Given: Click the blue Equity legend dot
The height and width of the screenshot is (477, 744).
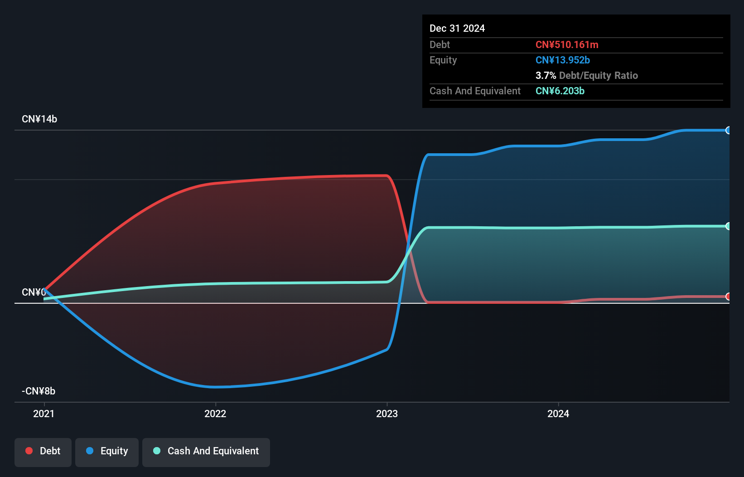Looking at the screenshot, I should pos(90,451).
